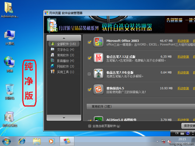Open the Windows Start orb

coord(6,141)
